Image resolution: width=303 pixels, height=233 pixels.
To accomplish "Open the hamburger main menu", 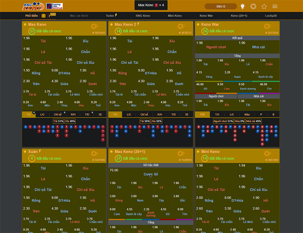I will (x=275, y=6).
